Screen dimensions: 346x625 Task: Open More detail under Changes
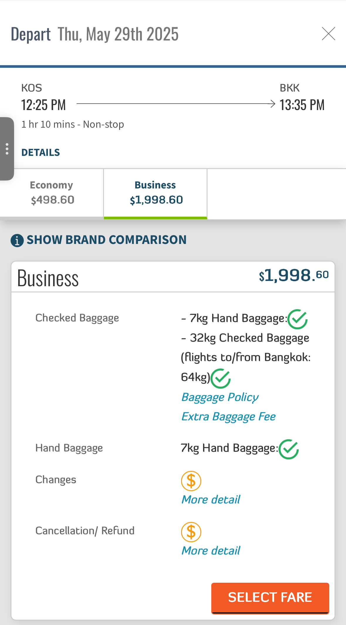tap(211, 500)
